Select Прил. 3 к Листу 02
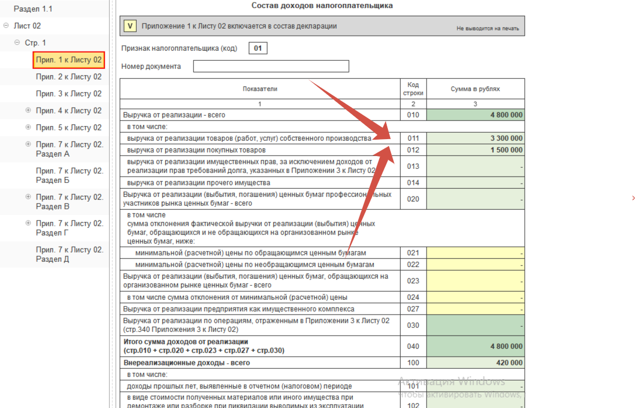 coord(68,94)
